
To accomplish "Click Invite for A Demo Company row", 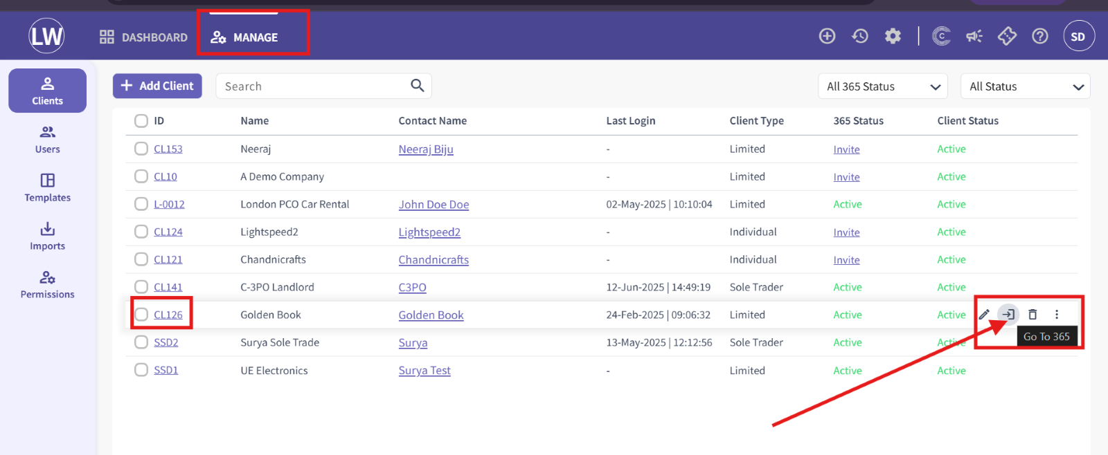I will [x=846, y=177].
